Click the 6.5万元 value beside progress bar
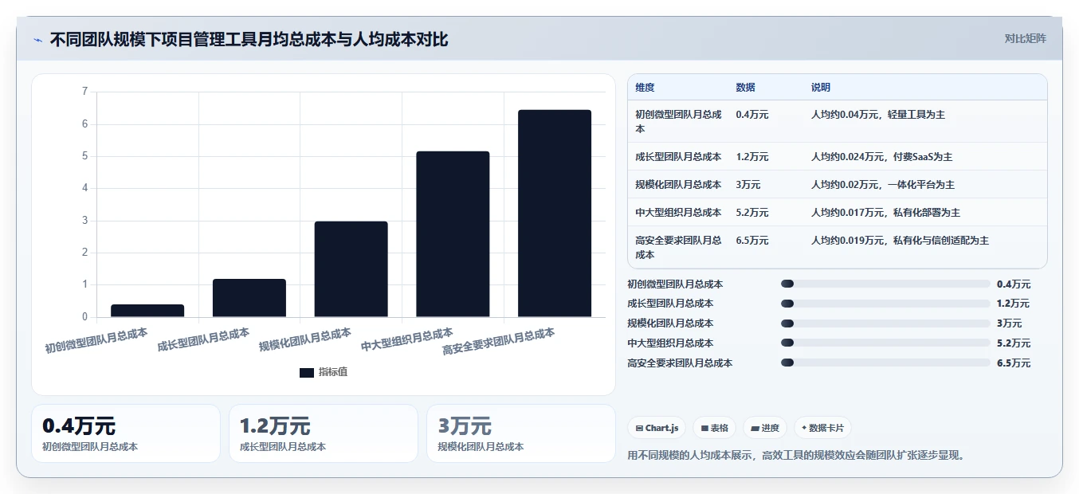This screenshot has width=1079, height=494. click(x=1014, y=363)
